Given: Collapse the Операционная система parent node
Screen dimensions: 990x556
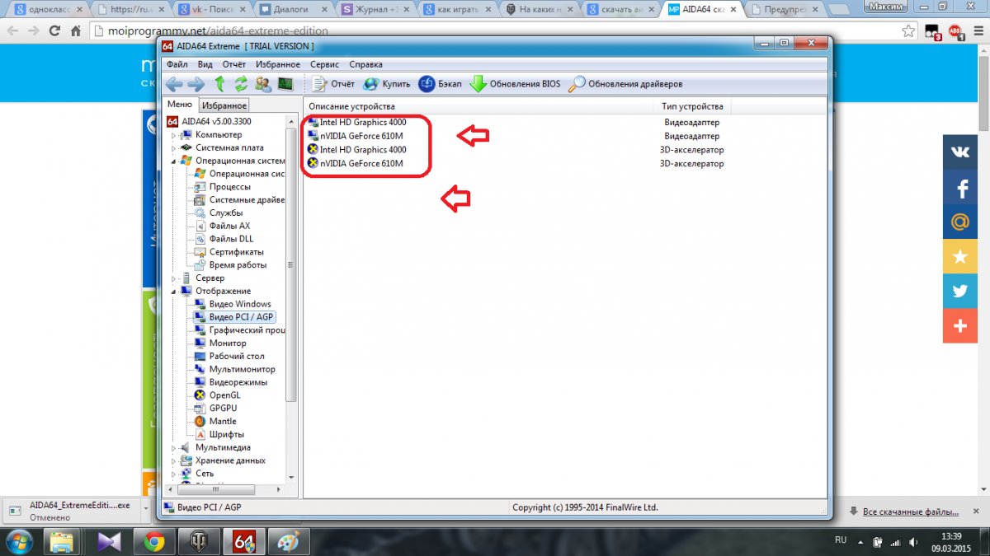Looking at the screenshot, I should (173, 161).
